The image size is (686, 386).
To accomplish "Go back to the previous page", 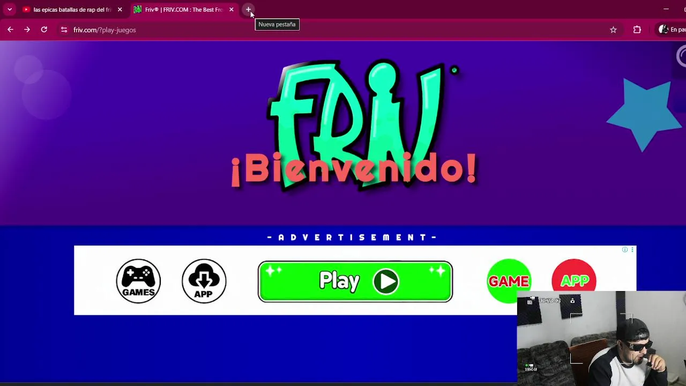I will [10, 30].
